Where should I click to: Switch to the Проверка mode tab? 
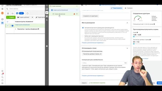129,8
